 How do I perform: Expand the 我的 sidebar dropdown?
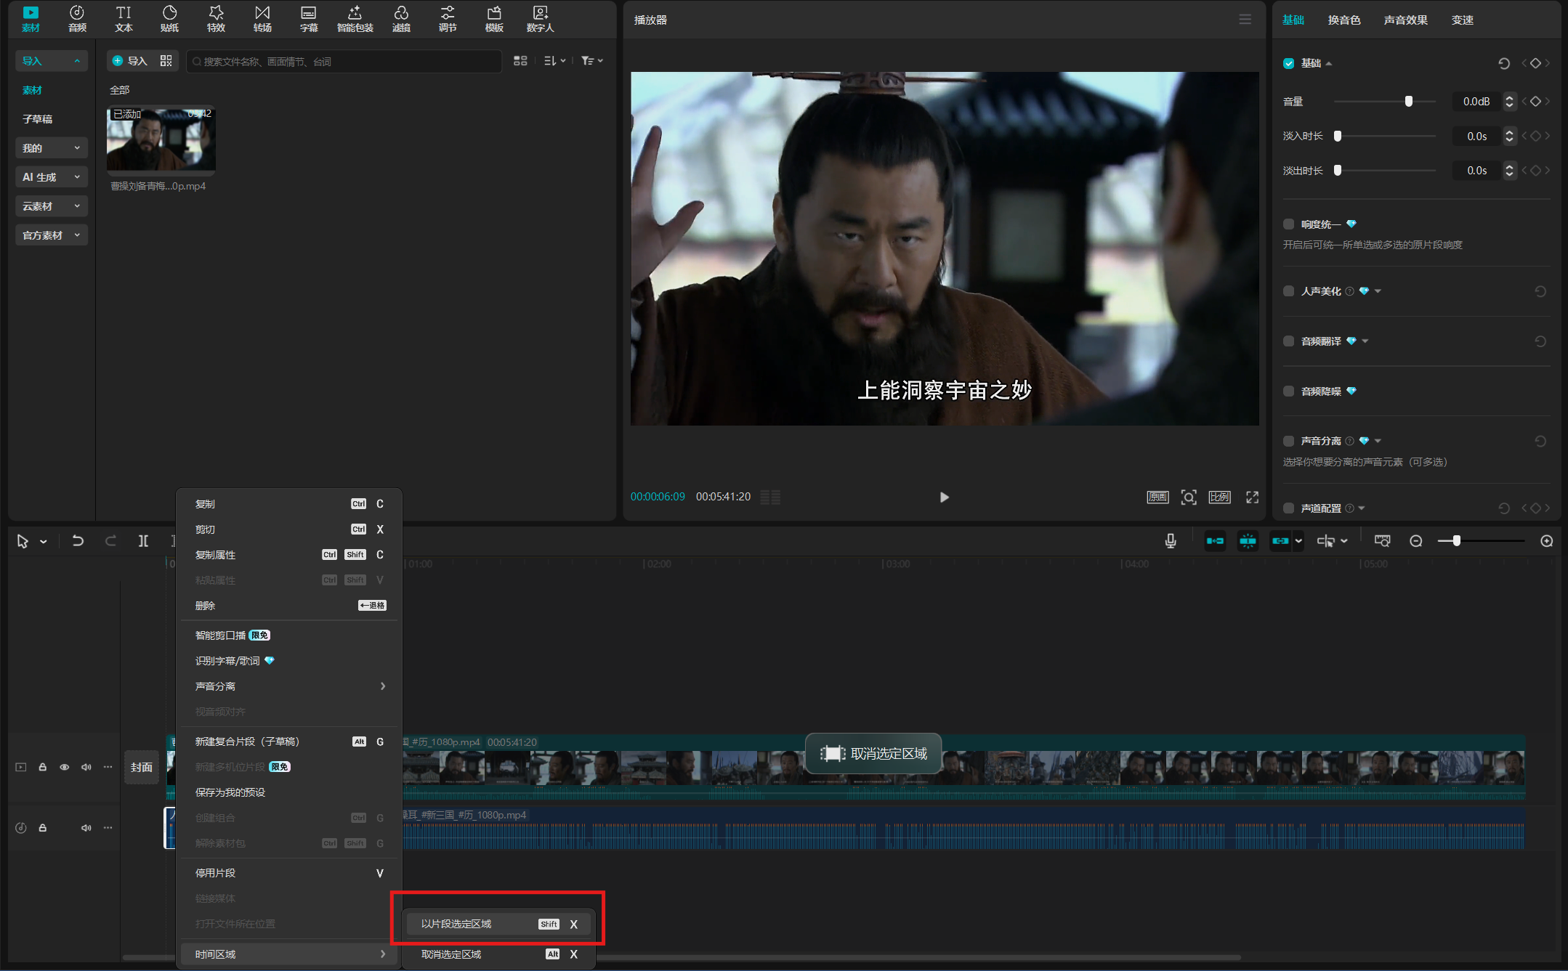[x=51, y=148]
